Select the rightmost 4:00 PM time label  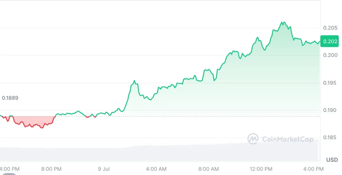[313, 169]
